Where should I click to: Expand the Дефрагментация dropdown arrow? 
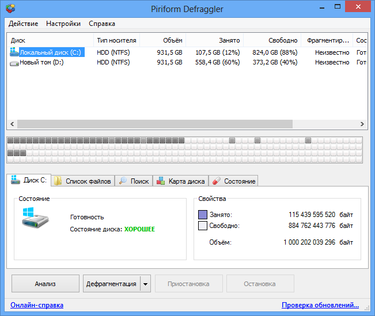[x=145, y=284]
